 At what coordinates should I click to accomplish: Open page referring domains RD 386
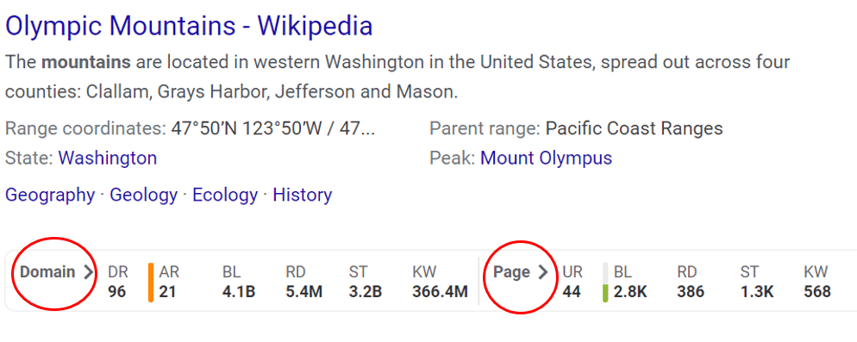tap(691, 282)
